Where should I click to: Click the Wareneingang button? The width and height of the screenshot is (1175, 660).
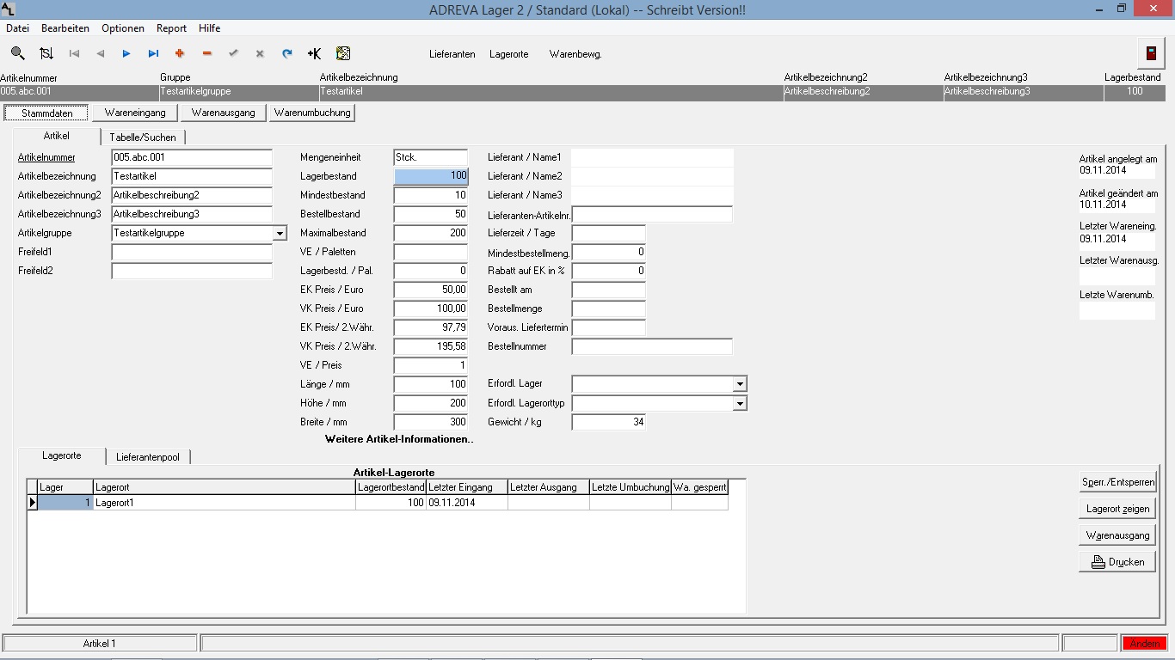(x=135, y=113)
